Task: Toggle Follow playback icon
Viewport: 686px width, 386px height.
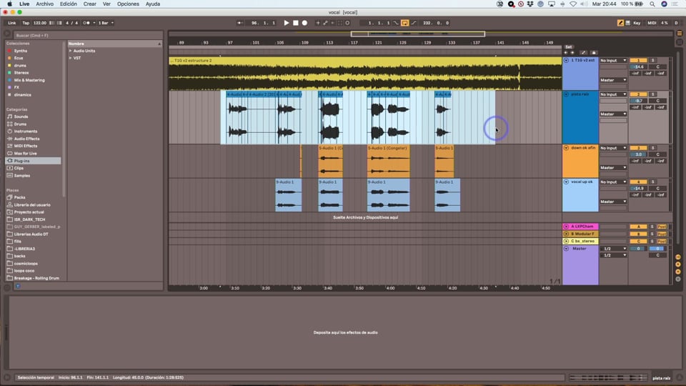Action: [x=240, y=23]
